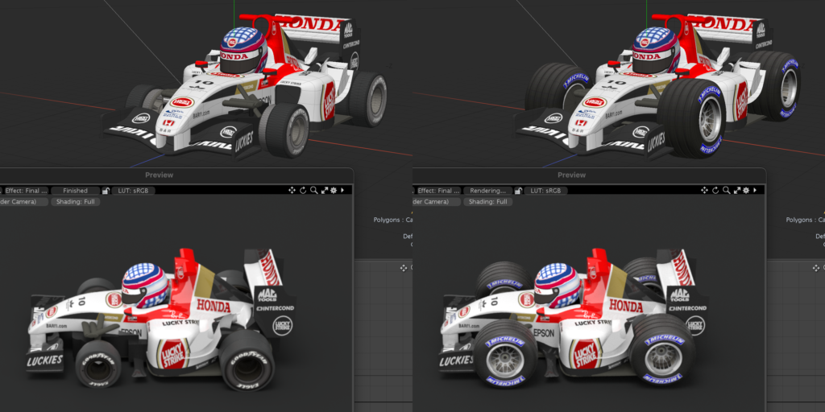This screenshot has height=412, width=825.
Task: Click the Goodyear-tire car model in the 3D viewport
Action: tap(245, 84)
